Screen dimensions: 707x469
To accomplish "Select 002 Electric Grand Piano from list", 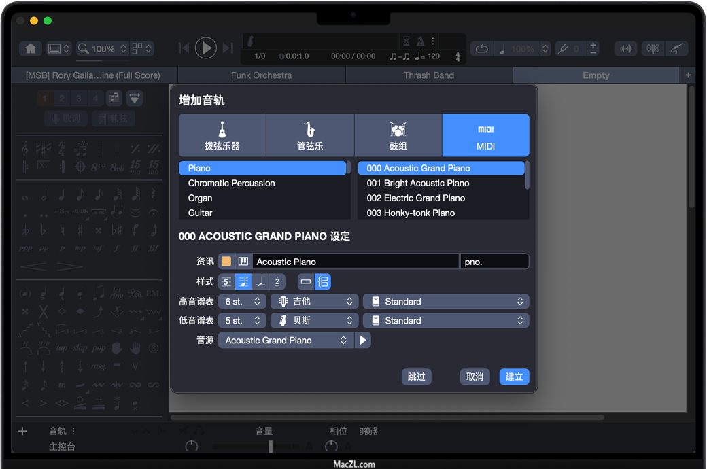I will tap(416, 198).
